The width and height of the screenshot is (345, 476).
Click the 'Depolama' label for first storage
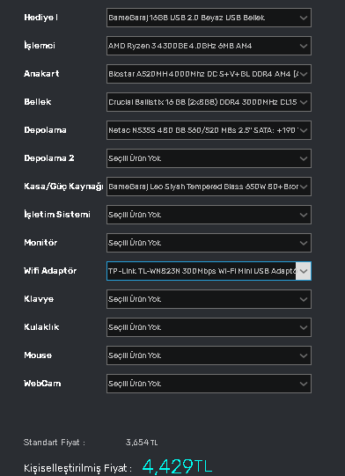tap(45, 130)
